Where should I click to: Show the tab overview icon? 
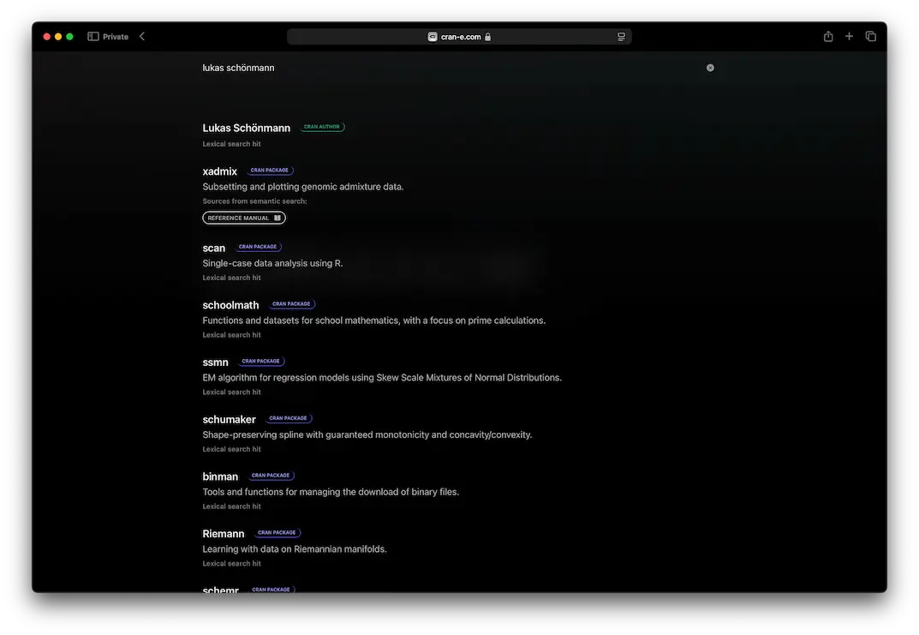871,37
